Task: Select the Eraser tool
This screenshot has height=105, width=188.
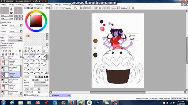Action: [32, 60]
